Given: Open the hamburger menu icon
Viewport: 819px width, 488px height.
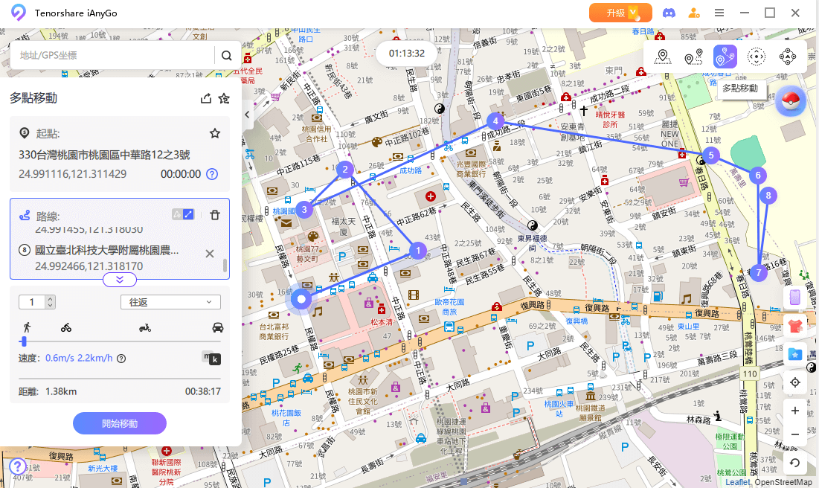Looking at the screenshot, I should coord(719,13).
